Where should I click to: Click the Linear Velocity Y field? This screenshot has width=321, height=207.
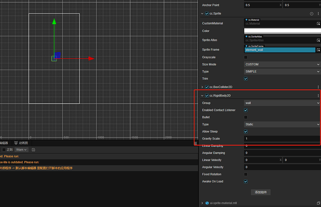[x=302, y=160]
